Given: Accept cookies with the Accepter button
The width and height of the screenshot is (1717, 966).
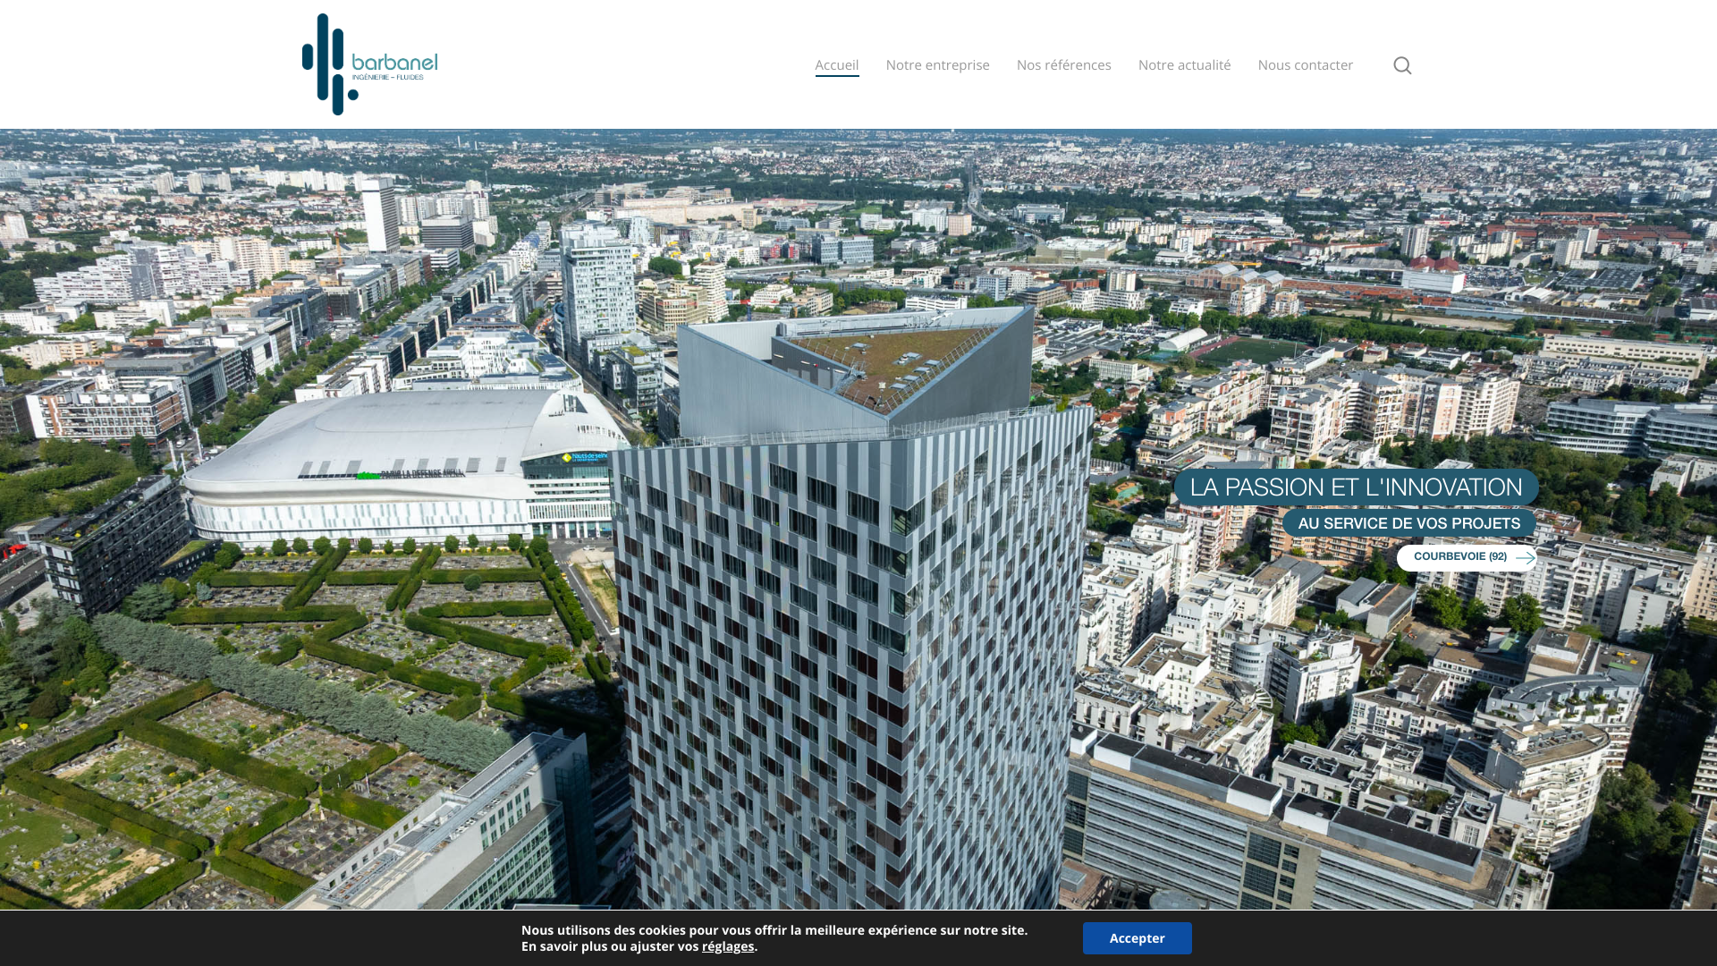Looking at the screenshot, I should pos(1137,938).
